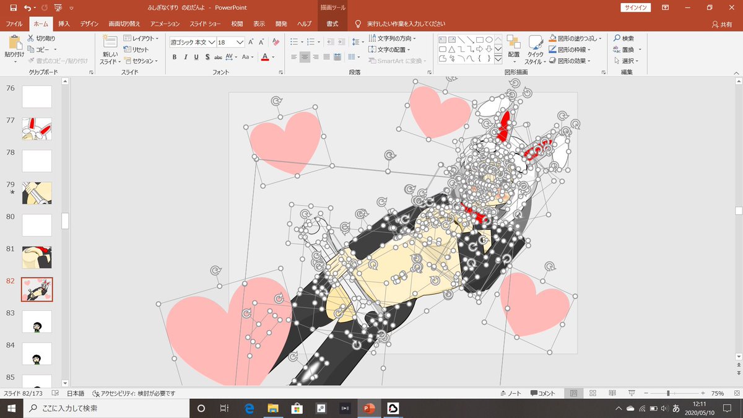Pick the oval shape in the gallery
The width and height of the screenshot is (743, 418).
pos(489,40)
